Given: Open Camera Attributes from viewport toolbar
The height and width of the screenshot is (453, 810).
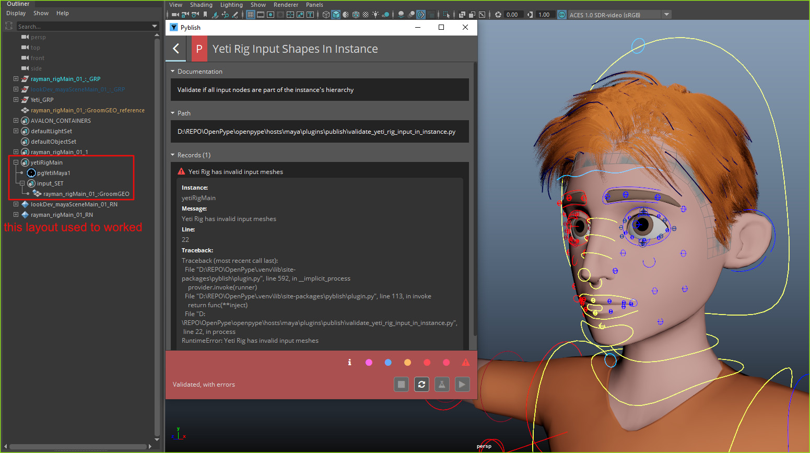Looking at the screenshot, I should 195,15.
